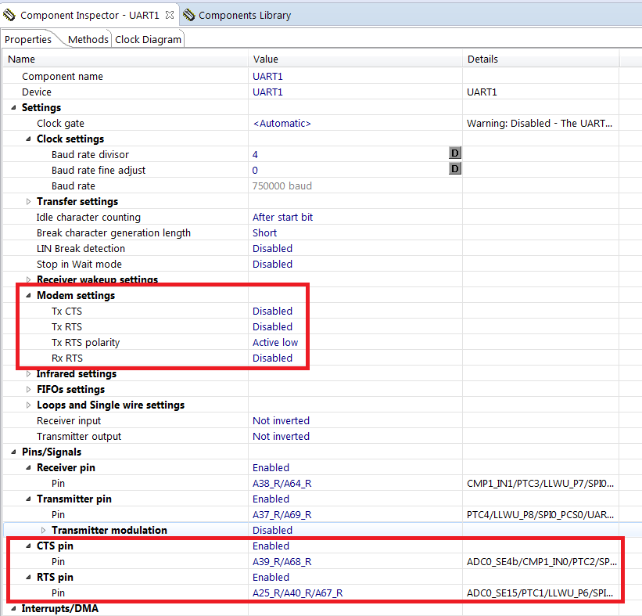This screenshot has height=616, width=642.
Task: Select the Baud rate row label
Action: (x=74, y=186)
